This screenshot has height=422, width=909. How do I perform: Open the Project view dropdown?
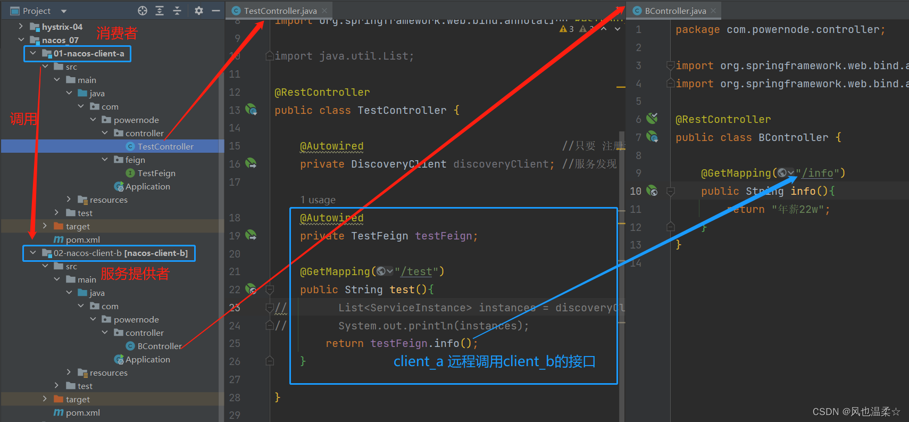point(64,11)
